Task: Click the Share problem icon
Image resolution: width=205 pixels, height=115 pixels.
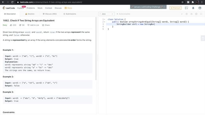Action: pyautogui.click(x=43, y=25)
